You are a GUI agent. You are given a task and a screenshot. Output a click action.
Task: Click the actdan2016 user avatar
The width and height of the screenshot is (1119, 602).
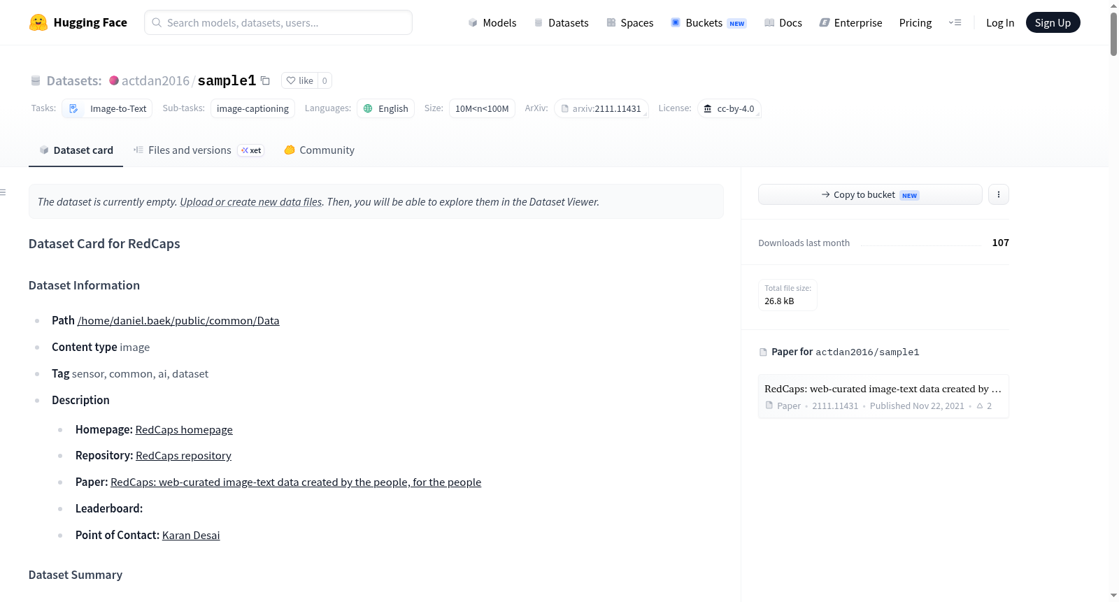(114, 80)
